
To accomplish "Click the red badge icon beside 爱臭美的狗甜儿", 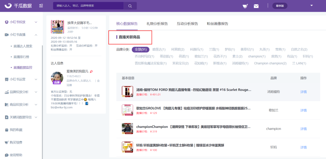I will [91, 71].
